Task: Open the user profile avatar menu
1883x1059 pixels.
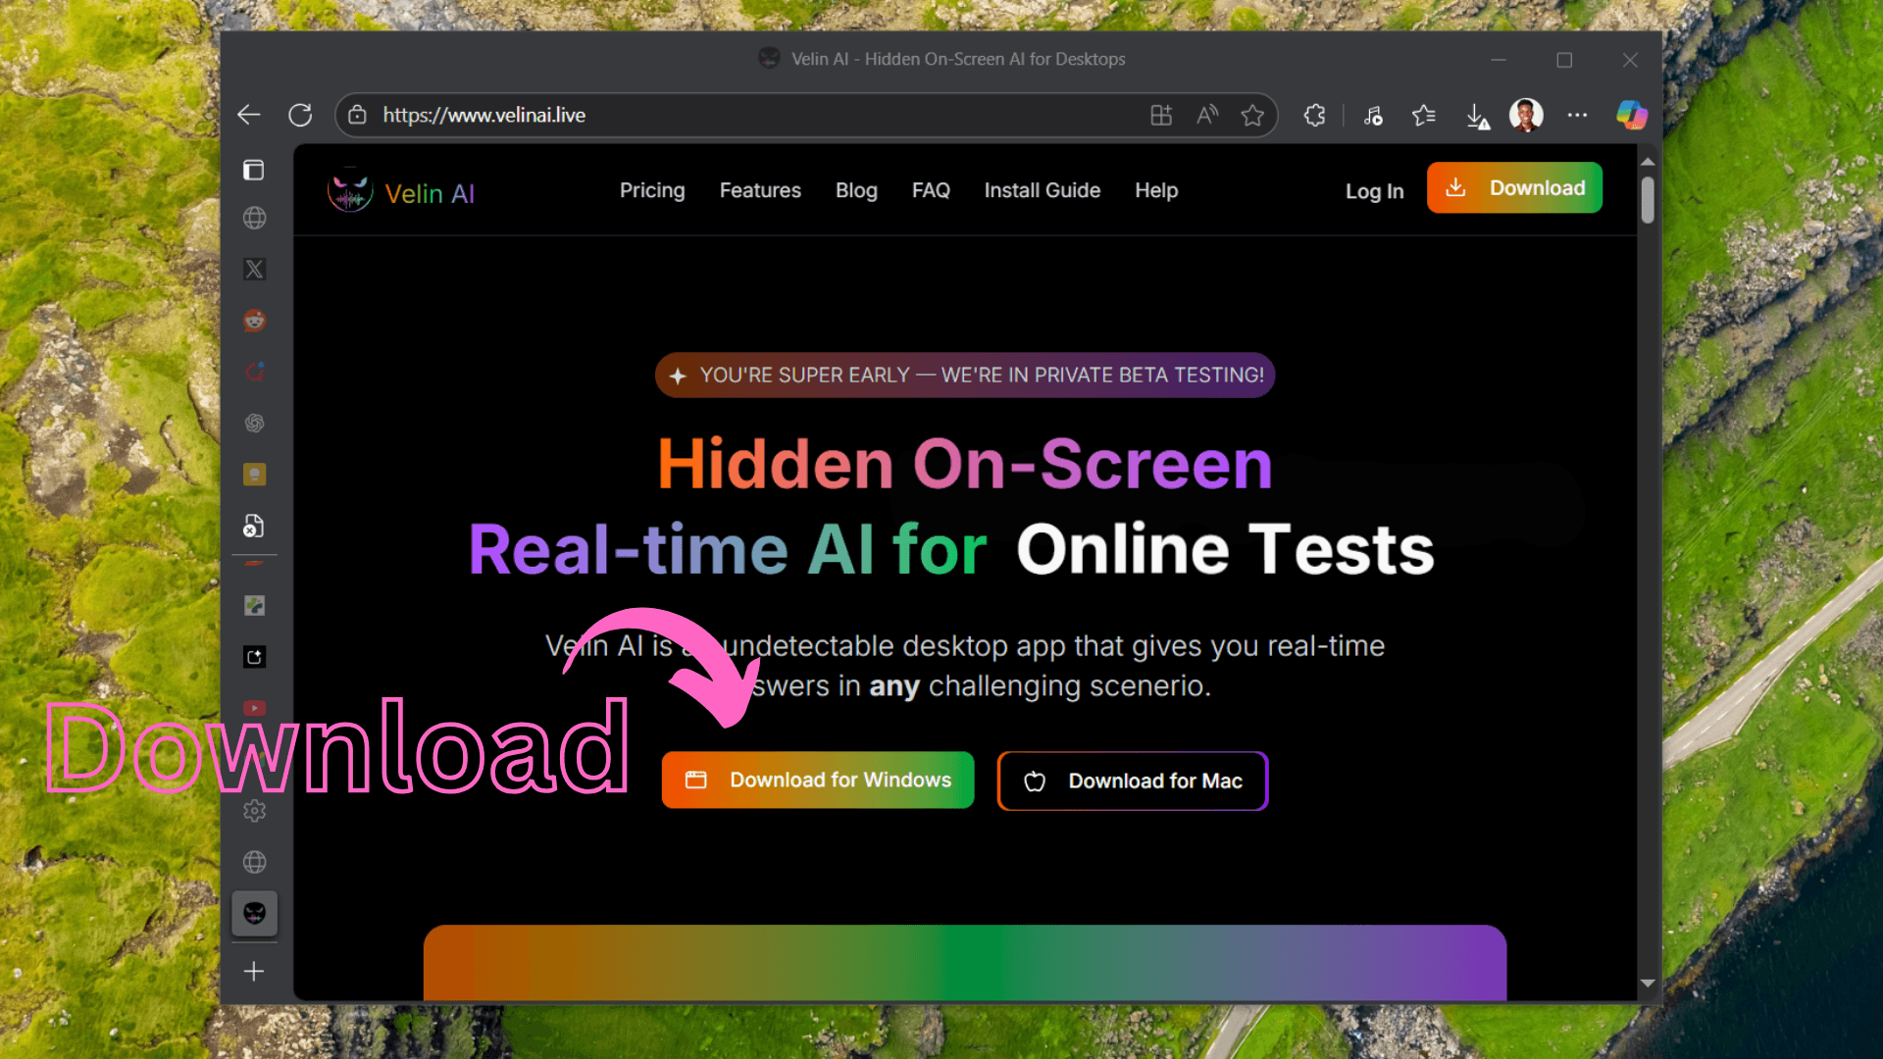Action: coord(1526,116)
